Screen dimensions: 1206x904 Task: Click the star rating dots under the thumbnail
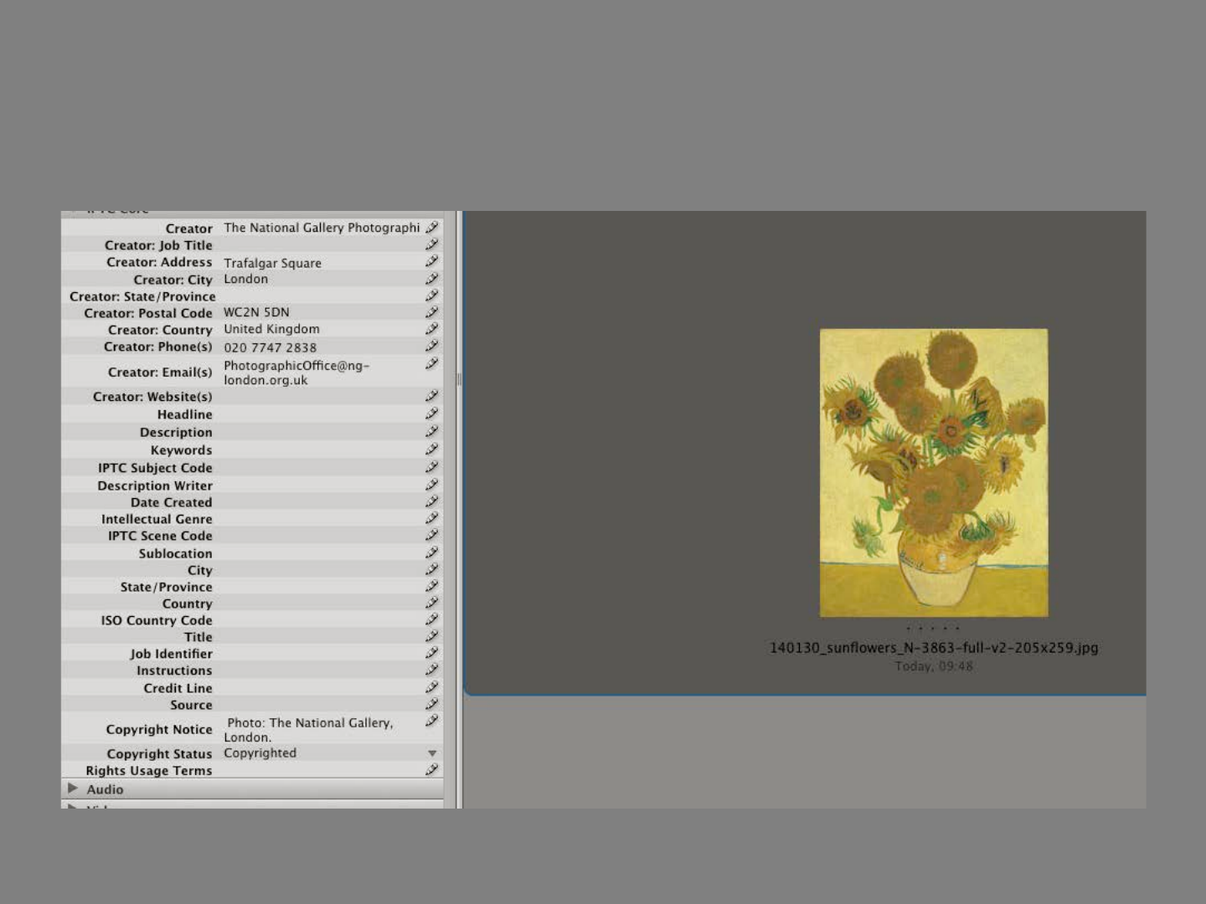coord(934,628)
